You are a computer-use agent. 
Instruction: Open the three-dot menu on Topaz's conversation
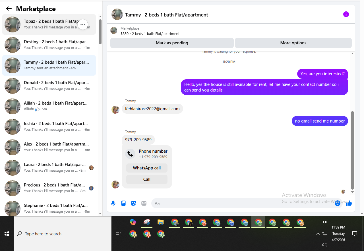[83, 24]
